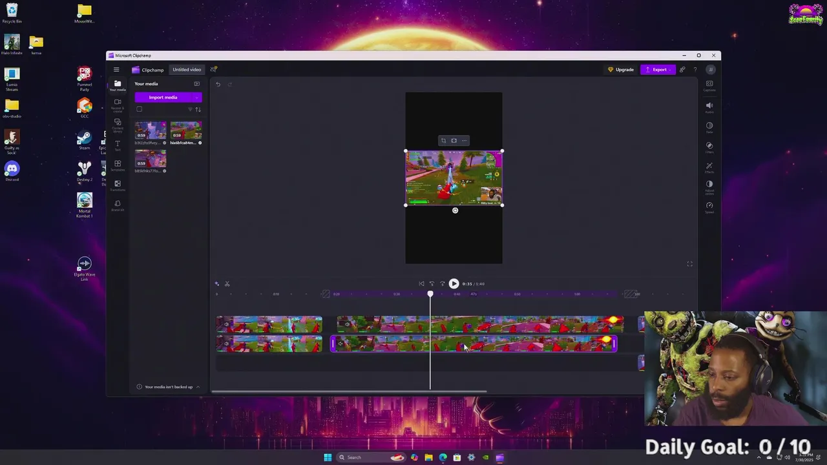
Task: Open the help question mark
Action: click(695, 70)
